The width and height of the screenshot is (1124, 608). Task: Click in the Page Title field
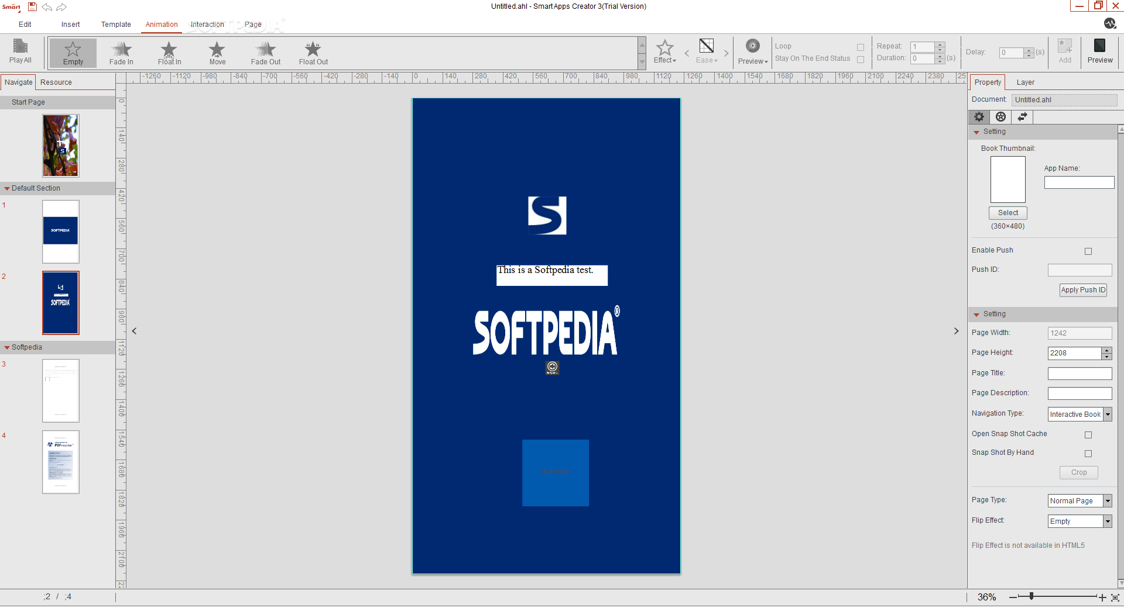click(x=1080, y=374)
